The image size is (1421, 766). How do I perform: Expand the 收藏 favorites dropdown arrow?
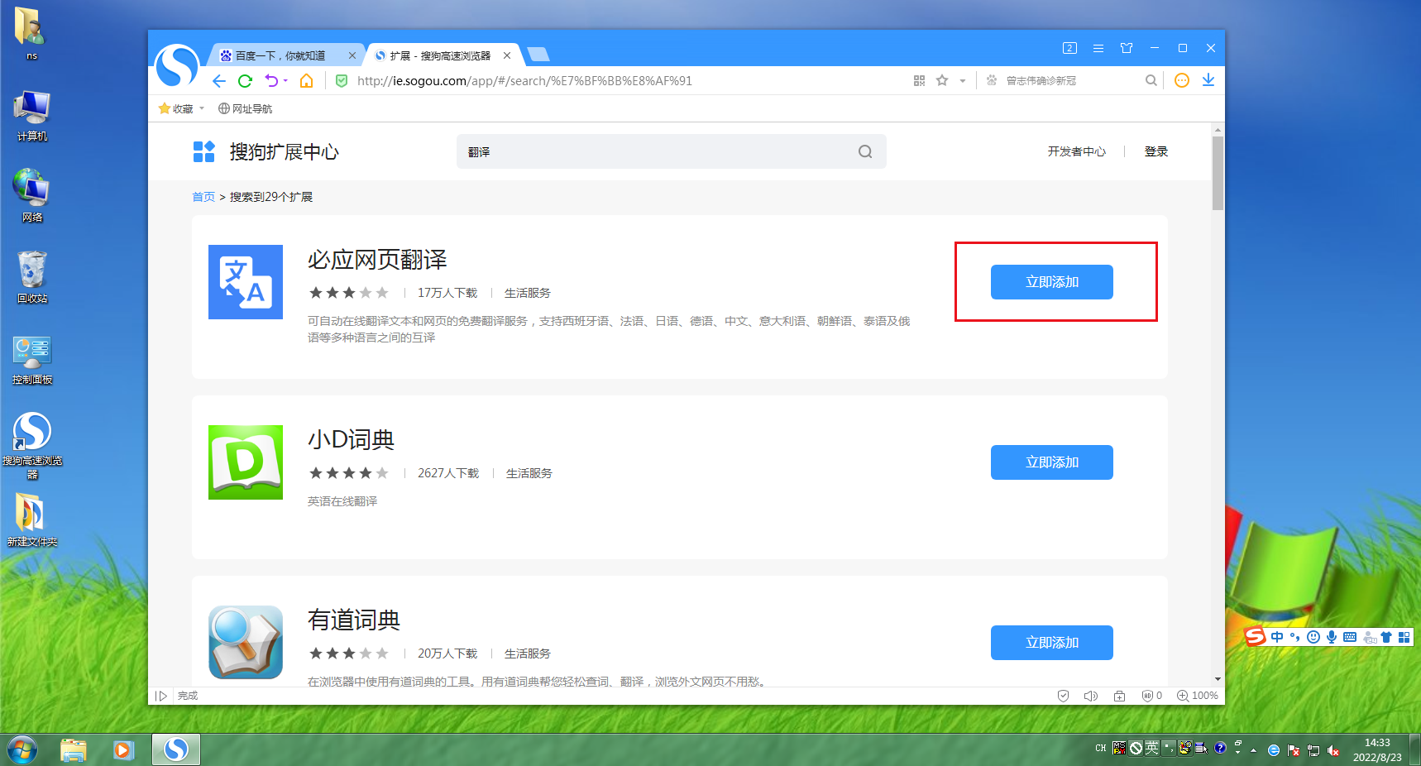[x=202, y=108]
